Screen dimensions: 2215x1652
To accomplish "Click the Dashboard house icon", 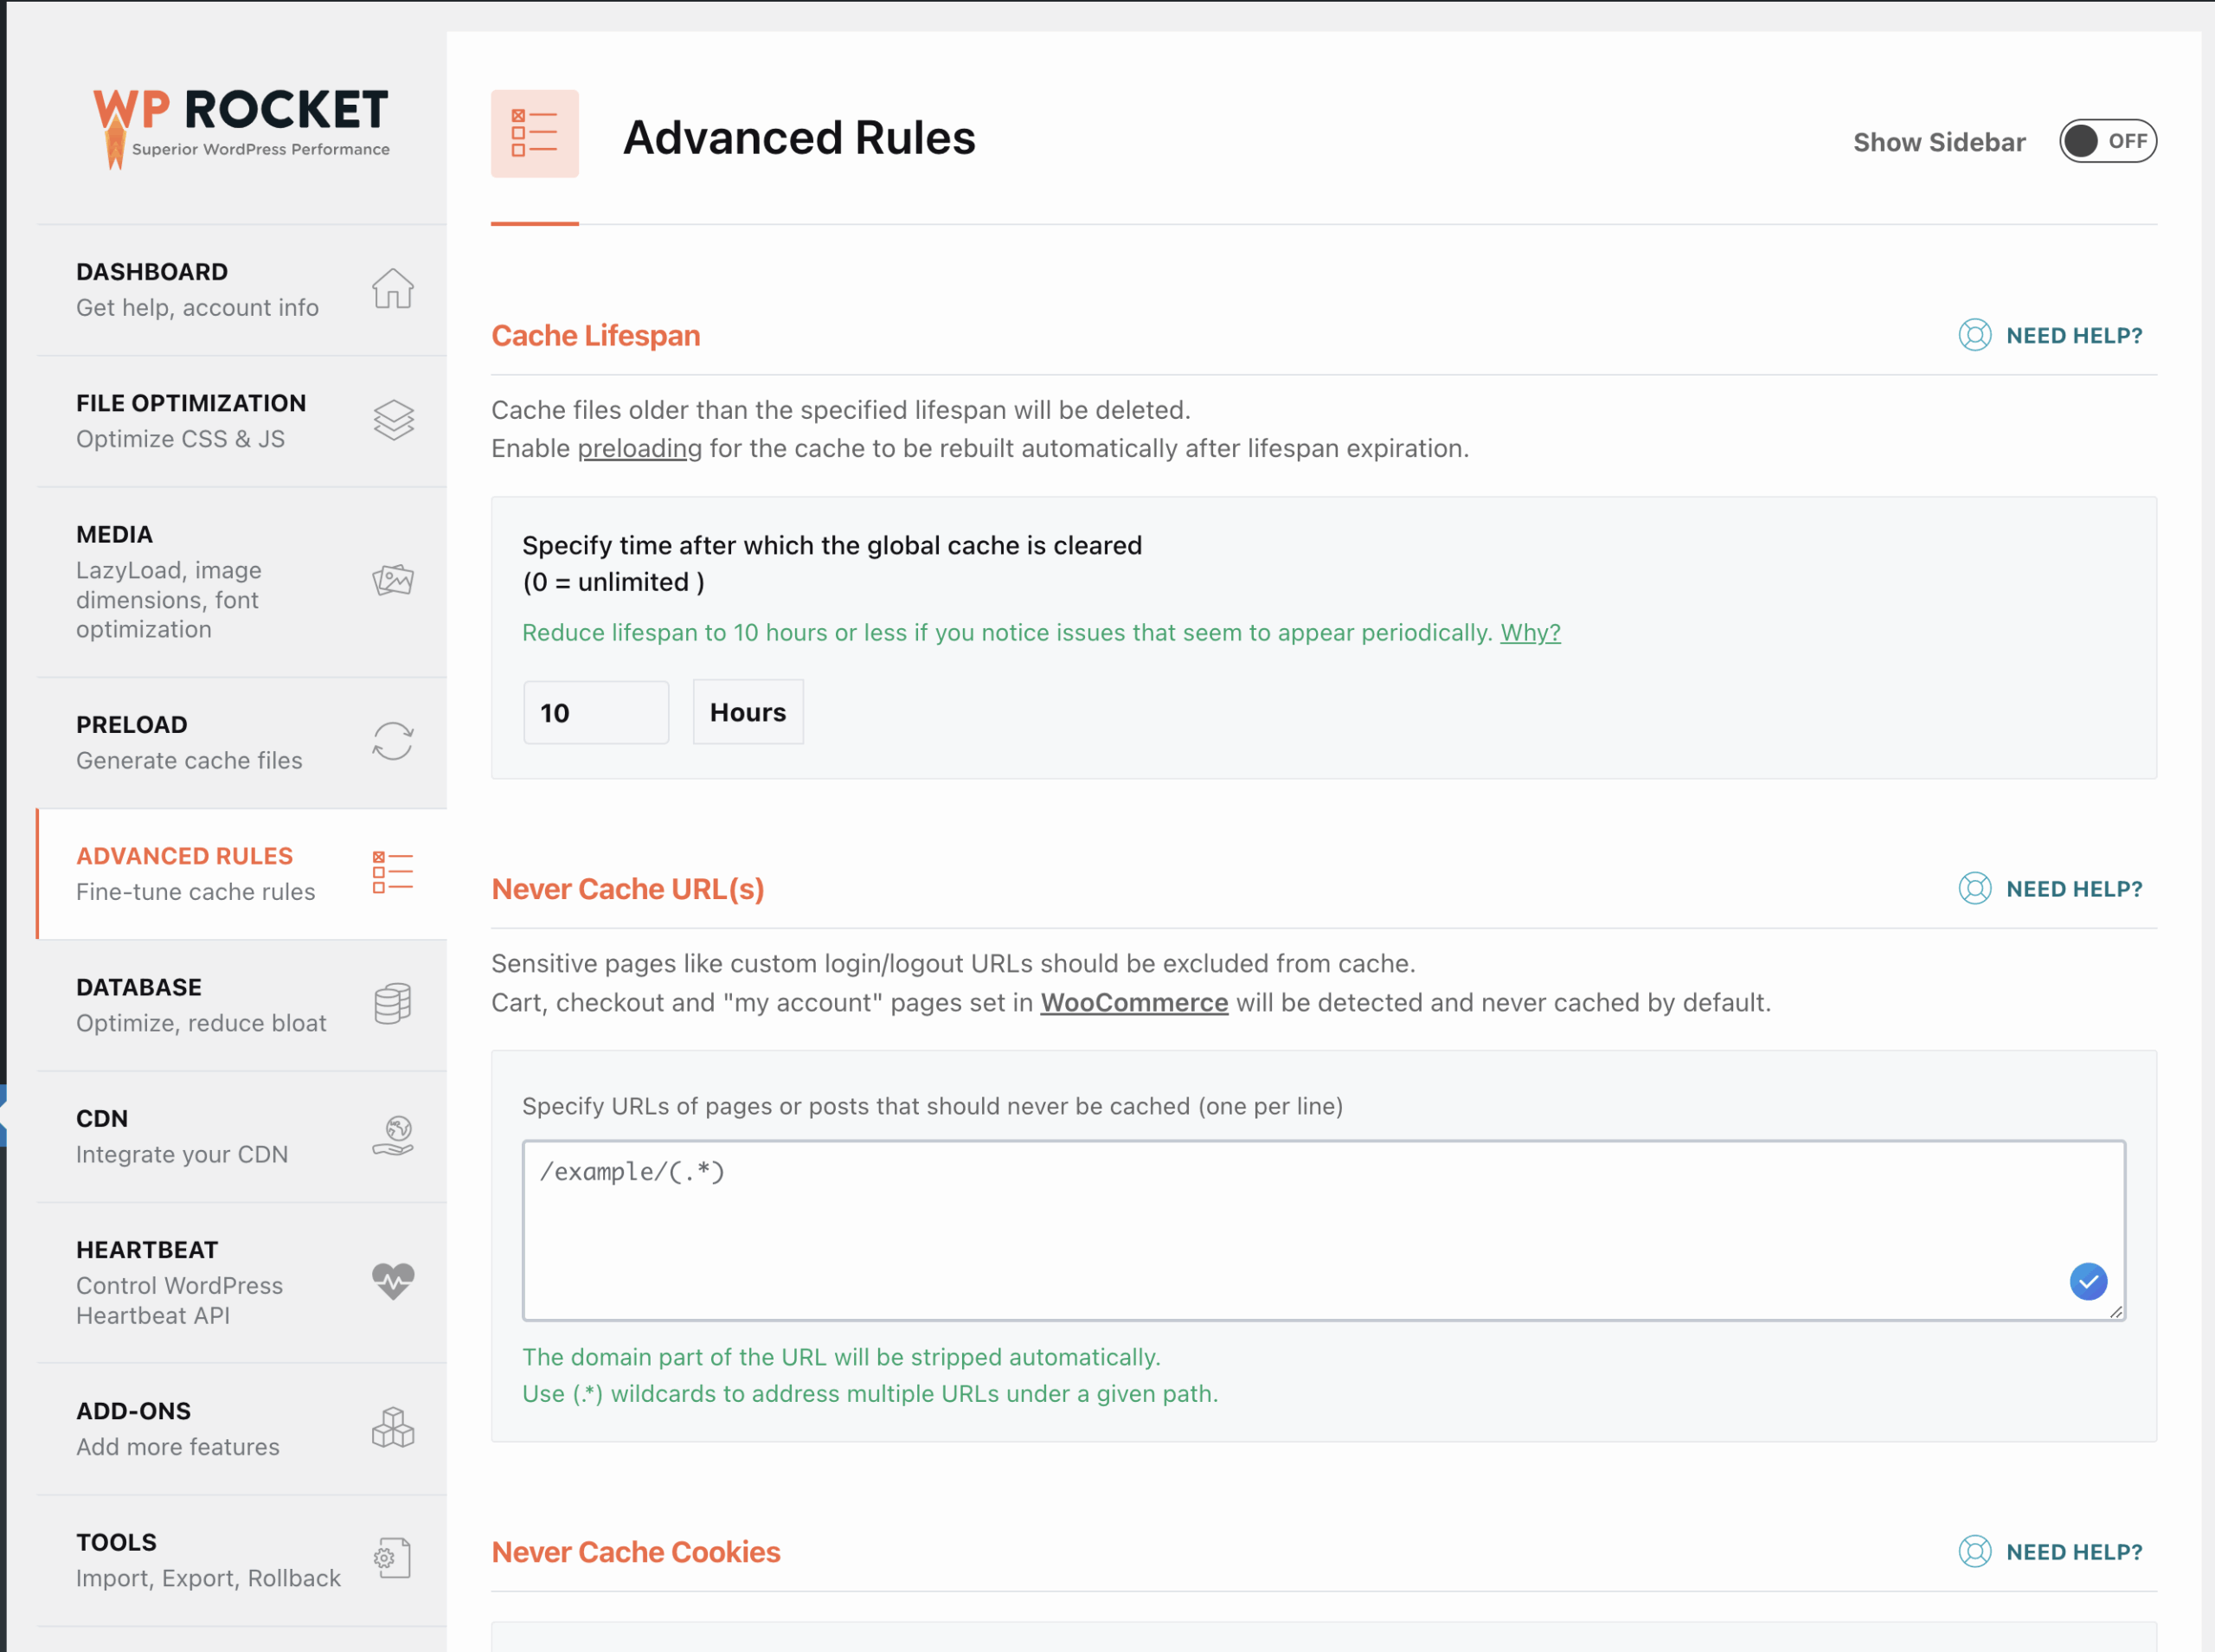I will 393,289.
